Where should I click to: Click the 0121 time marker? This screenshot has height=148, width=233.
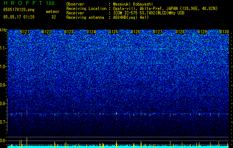[x=25, y=32]
